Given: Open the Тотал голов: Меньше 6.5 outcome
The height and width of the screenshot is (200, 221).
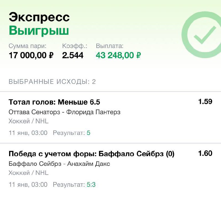Looking at the screenshot, I should [x=54, y=102].
